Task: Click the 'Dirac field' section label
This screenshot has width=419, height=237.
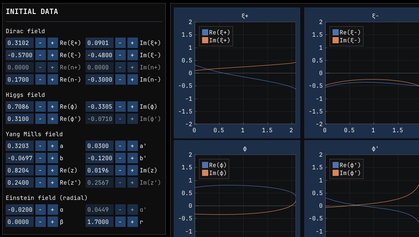Action: pyautogui.click(x=25, y=31)
